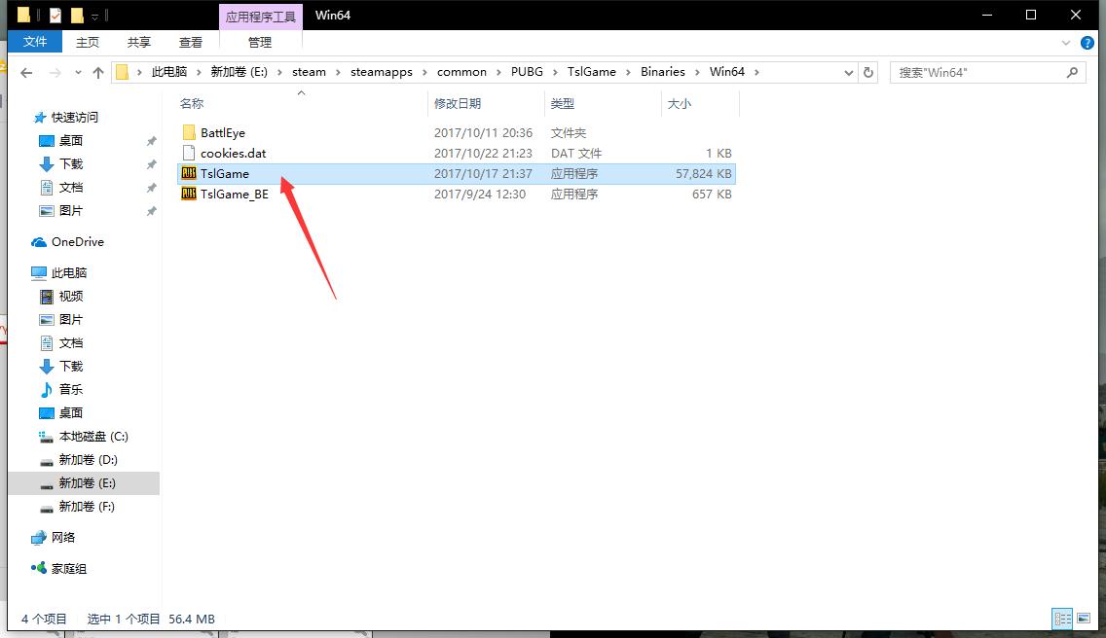Click the new folder quick access icon
The height and width of the screenshot is (638, 1106).
pos(77,15)
